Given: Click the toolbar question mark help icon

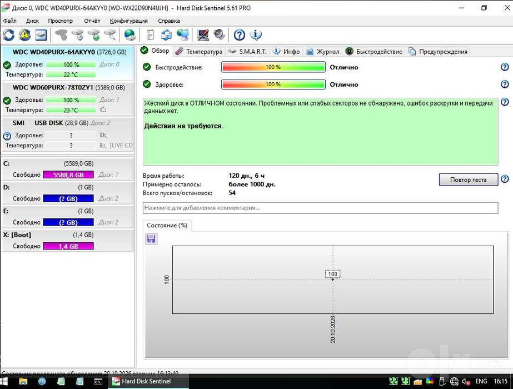Looking at the screenshot, I should click(240, 34).
